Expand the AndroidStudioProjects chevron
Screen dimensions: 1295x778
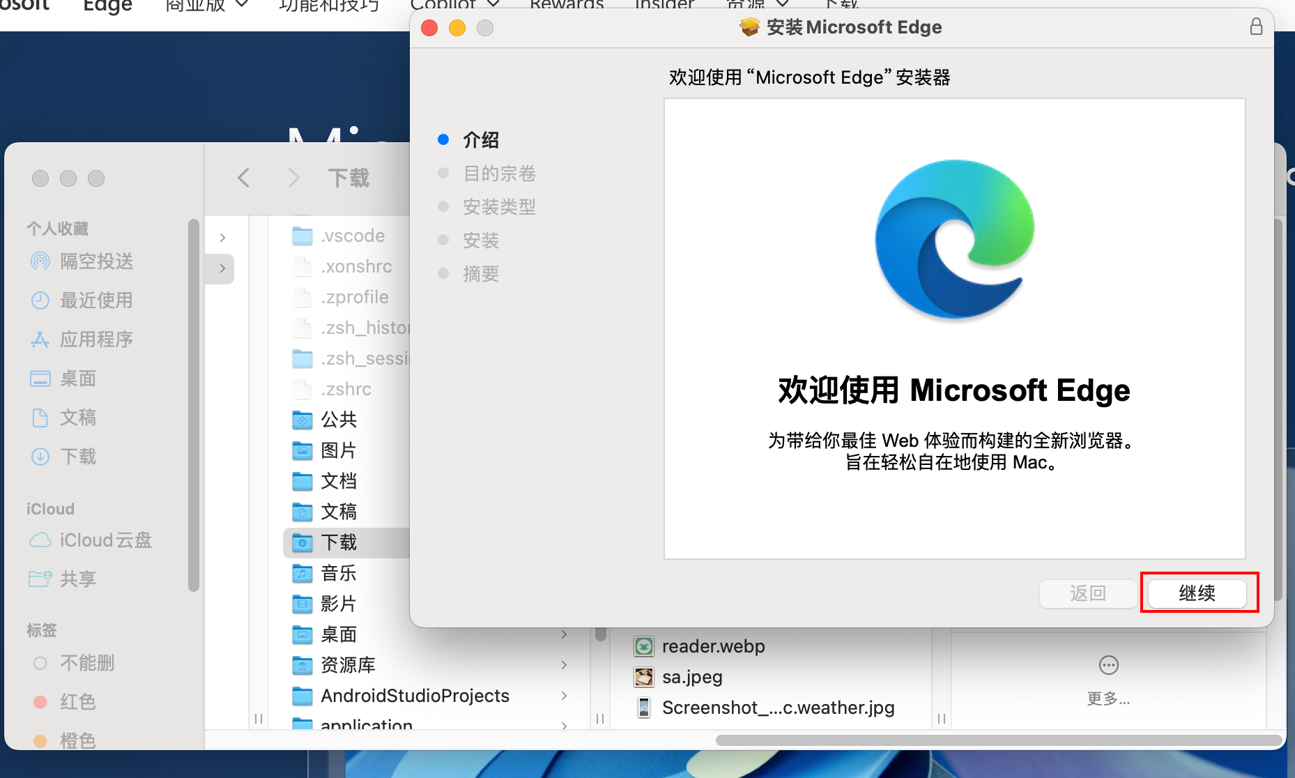[x=564, y=696]
